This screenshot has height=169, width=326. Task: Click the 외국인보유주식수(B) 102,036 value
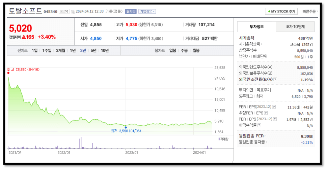click(306, 74)
